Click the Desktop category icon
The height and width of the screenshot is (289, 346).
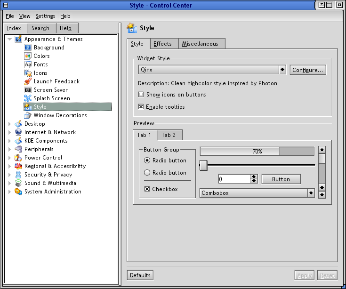coord(18,124)
